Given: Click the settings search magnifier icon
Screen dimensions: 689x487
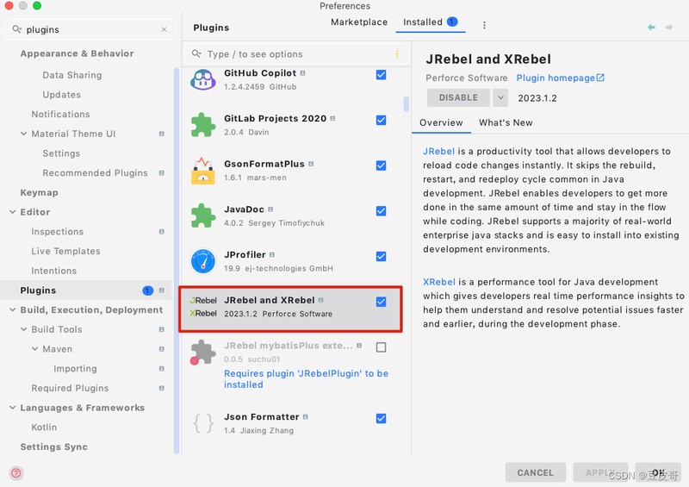Looking at the screenshot, I should pyautogui.click(x=16, y=29).
